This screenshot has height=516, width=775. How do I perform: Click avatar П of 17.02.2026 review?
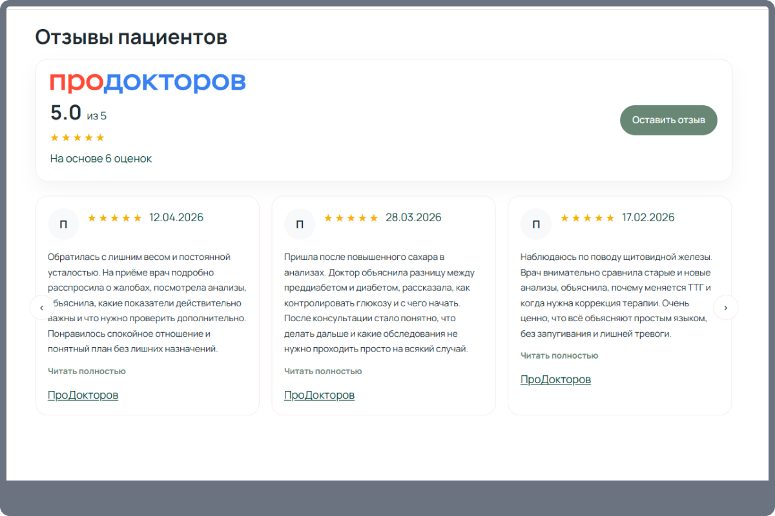click(536, 224)
